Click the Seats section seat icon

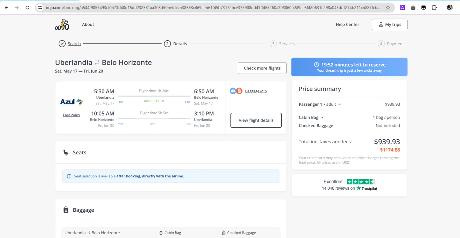pyautogui.click(x=66, y=153)
